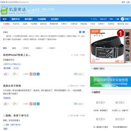Share iPhone7 joke to Renren icon
131x131 pixels.
point(38,74)
